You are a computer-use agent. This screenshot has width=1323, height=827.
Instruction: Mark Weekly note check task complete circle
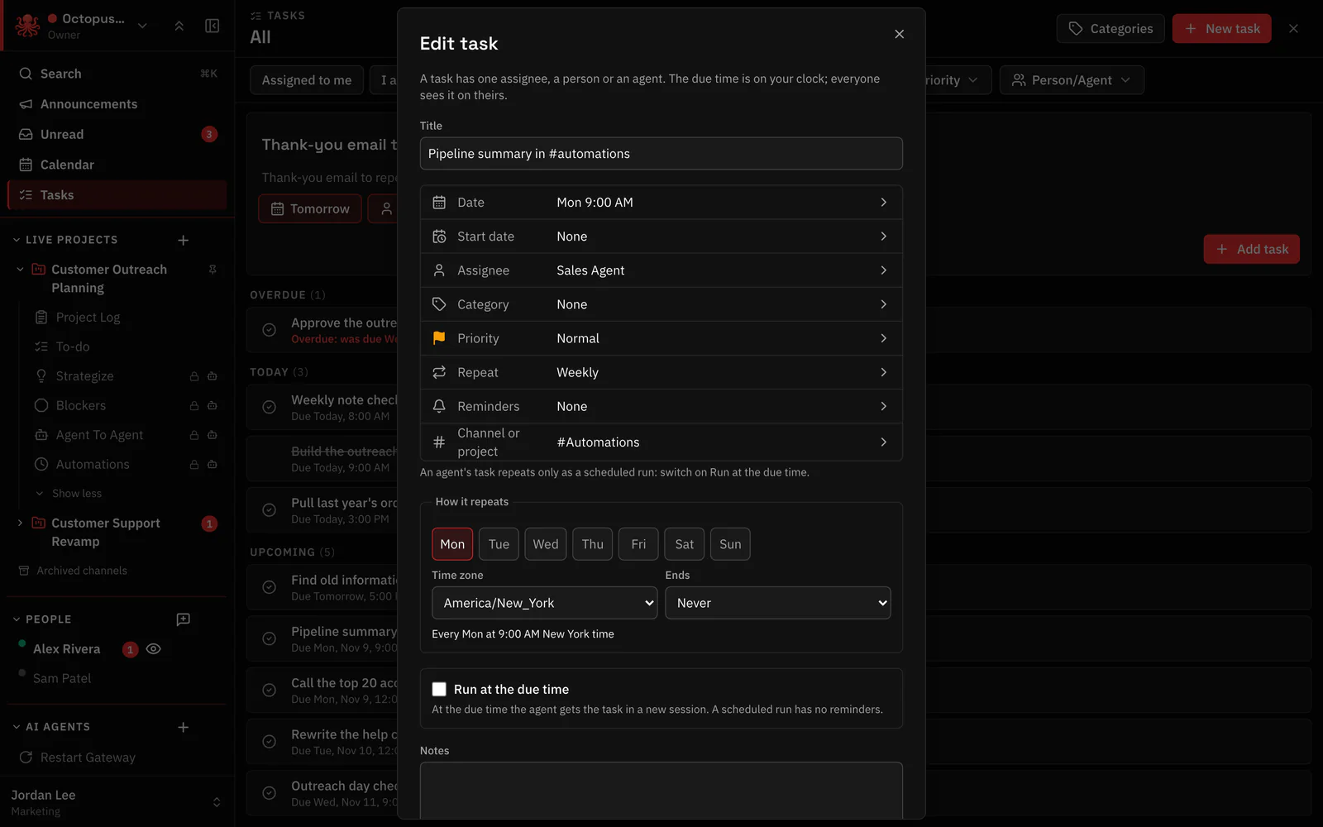pos(270,407)
